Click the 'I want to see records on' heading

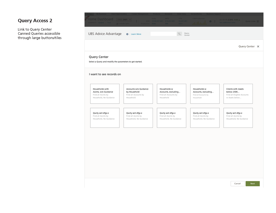click(105, 74)
